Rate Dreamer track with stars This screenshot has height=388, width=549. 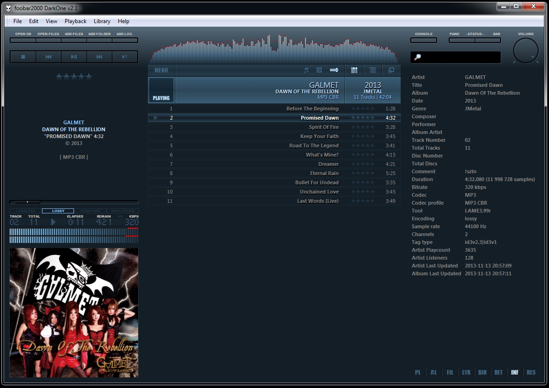363,164
